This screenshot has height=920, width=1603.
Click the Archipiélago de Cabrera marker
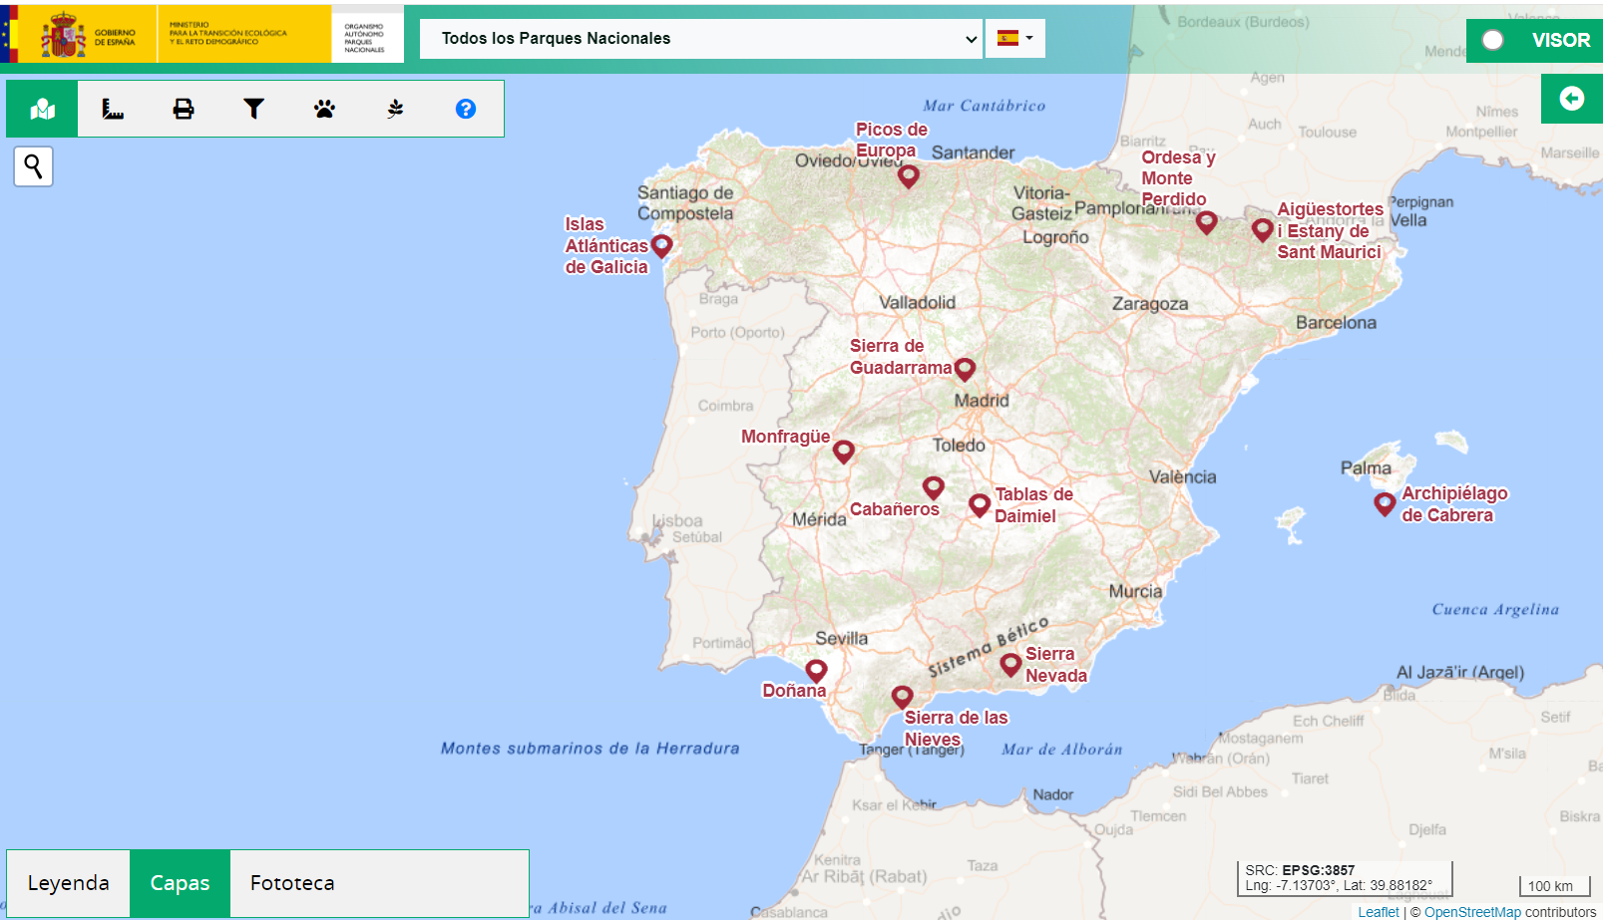pyautogui.click(x=1385, y=504)
